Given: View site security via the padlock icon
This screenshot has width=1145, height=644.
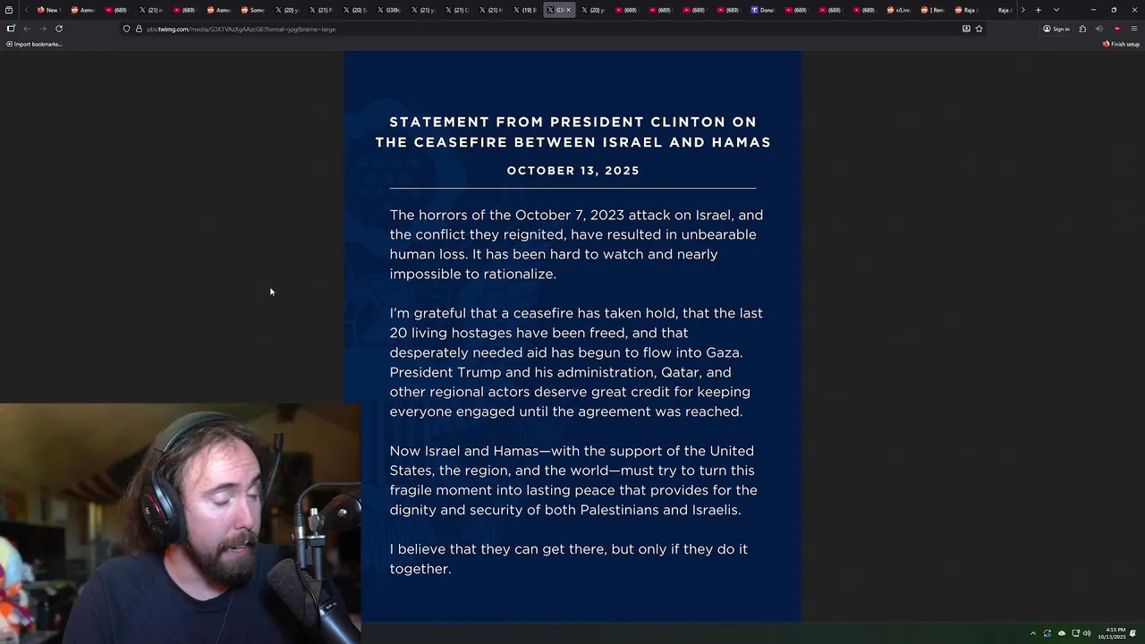Looking at the screenshot, I should 139,29.
